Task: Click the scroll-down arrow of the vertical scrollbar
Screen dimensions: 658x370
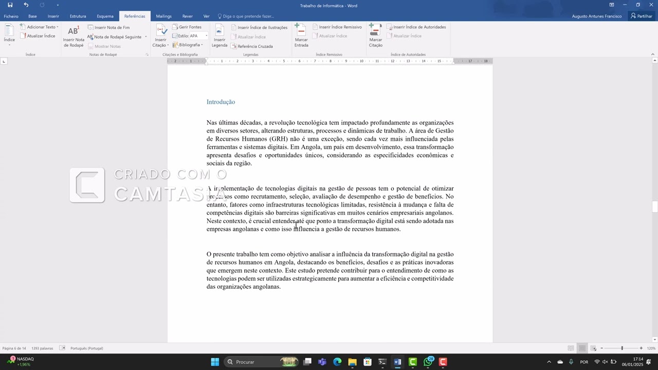Action: [654, 339]
